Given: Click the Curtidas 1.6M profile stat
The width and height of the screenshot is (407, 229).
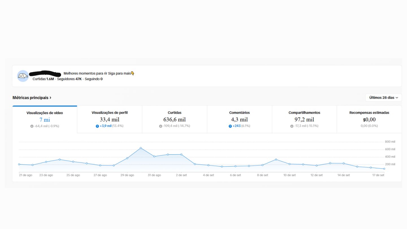Looking at the screenshot, I should pyautogui.click(x=43, y=79).
